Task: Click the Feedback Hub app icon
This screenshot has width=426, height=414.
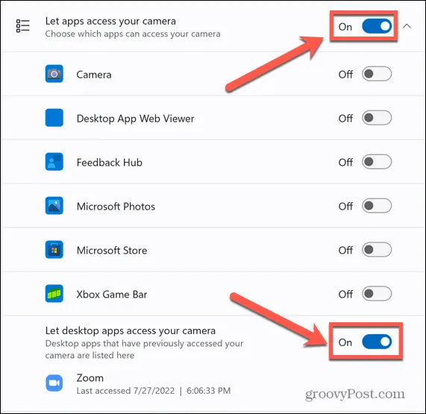Action: coord(54,162)
